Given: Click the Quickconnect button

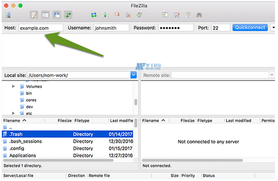Looking at the screenshot, I should click(x=250, y=28).
